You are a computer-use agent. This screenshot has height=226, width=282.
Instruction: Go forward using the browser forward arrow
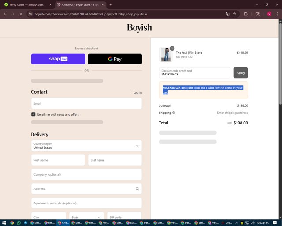[13, 14]
